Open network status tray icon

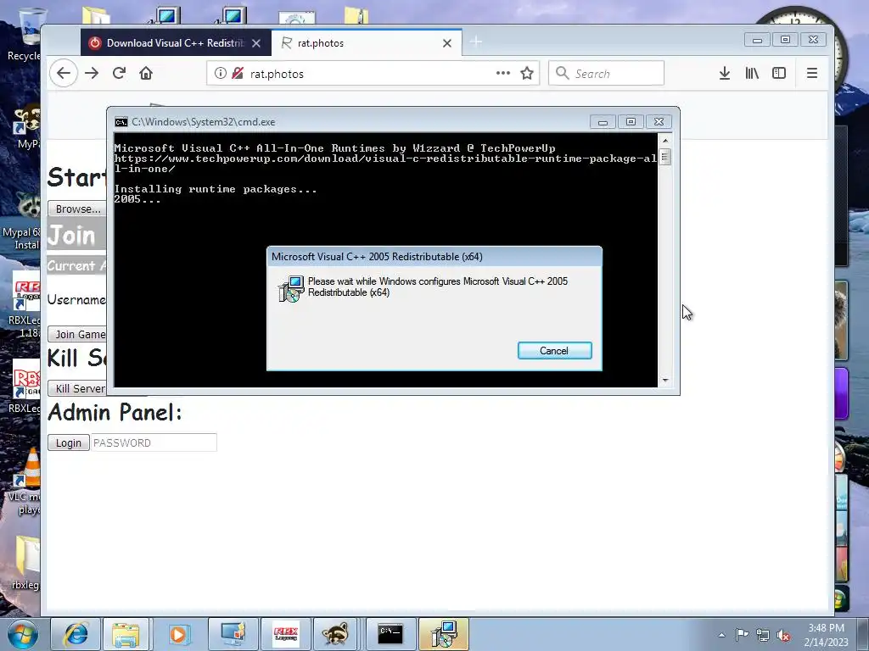763,635
